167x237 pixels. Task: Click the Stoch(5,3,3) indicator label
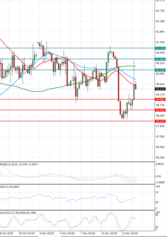tap(8, 213)
